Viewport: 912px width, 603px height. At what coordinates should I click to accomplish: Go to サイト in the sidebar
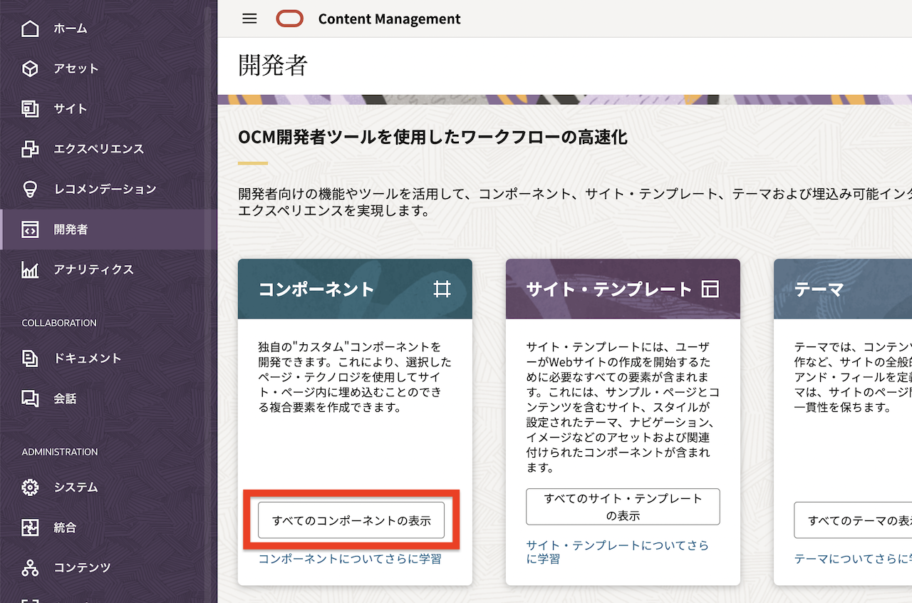(x=108, y=108)
